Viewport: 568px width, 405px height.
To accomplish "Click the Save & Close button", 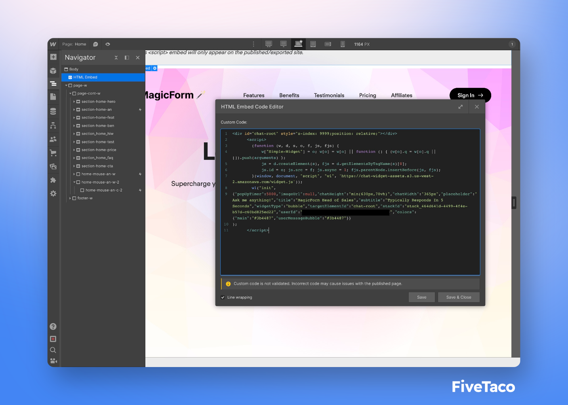I will (x=459, y=297).
